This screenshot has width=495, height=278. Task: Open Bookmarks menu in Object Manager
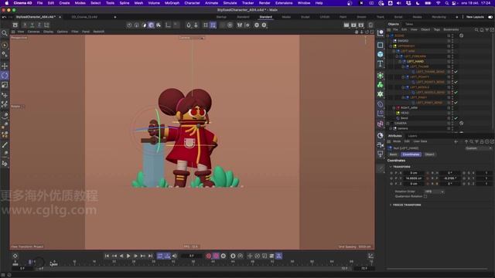point(451,29)
